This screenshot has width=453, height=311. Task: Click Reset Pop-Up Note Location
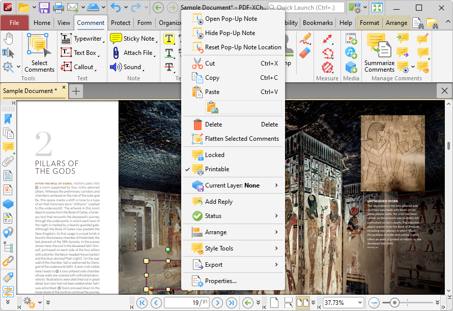pyautogui.click(x=233, y=47)
